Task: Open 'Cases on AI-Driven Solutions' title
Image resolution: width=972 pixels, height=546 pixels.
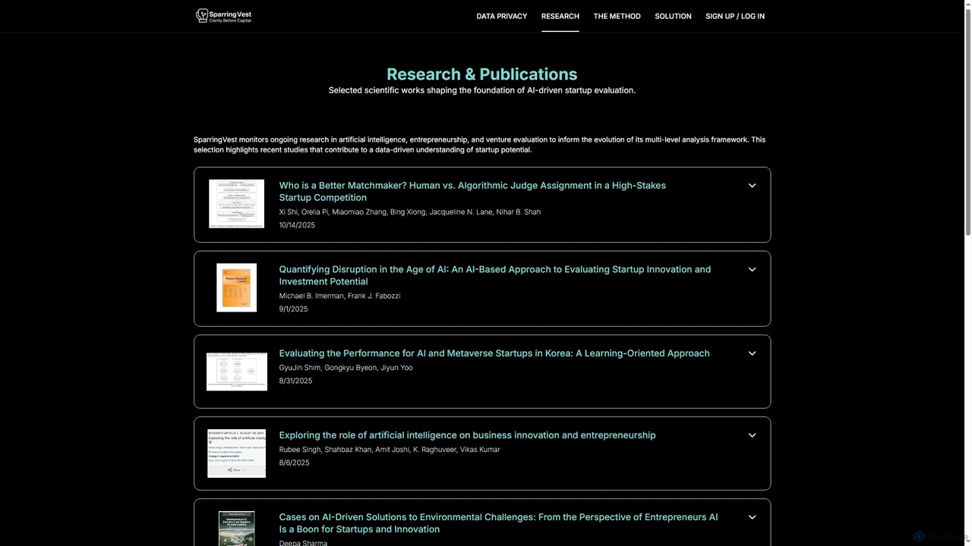Action: coord(498,523)
